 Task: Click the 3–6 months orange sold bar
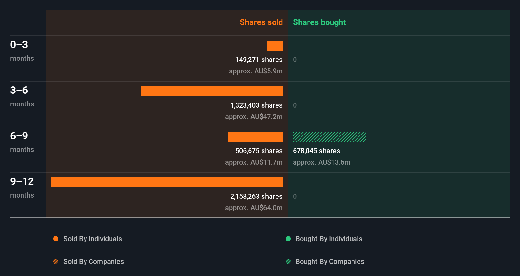tap(212, 91)
